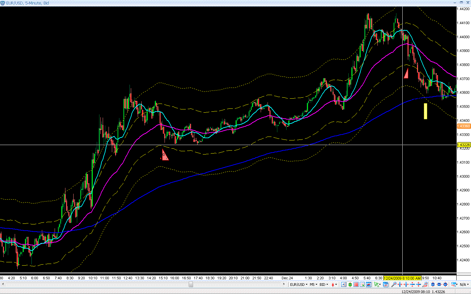The image size is (471, 294).
Task: Click the 1.42400 price axis label
Action: (463, 260)
